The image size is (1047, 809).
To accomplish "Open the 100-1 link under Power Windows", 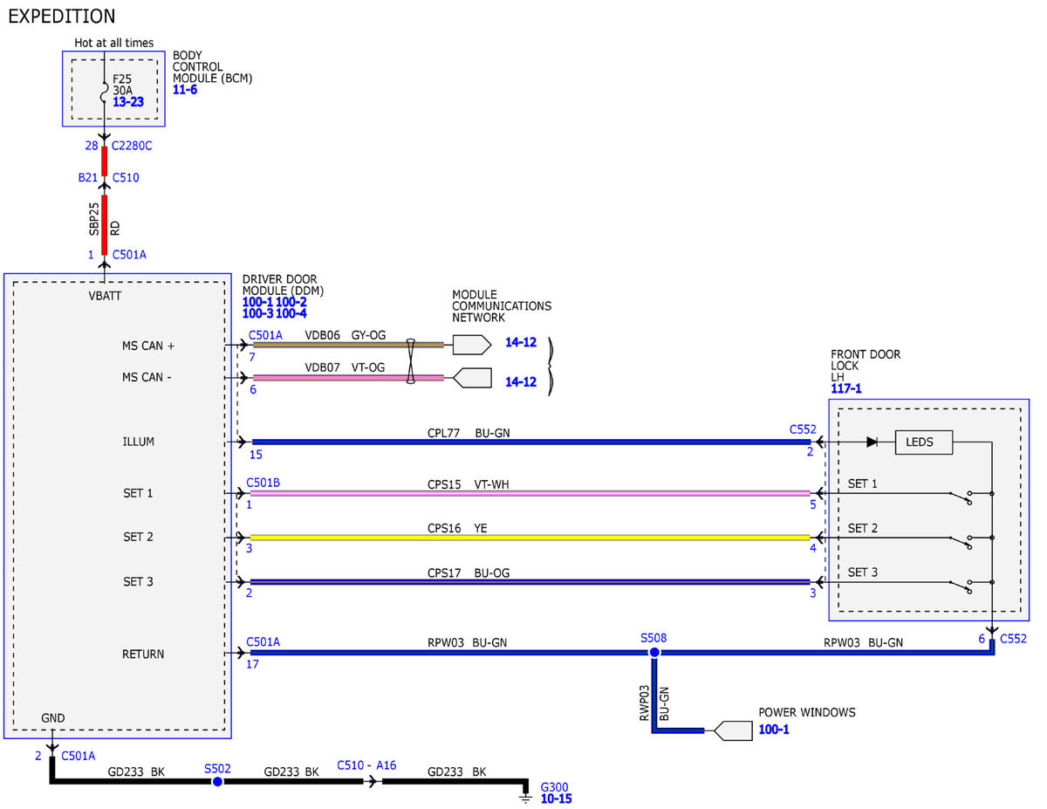I will tap(774, 729).
